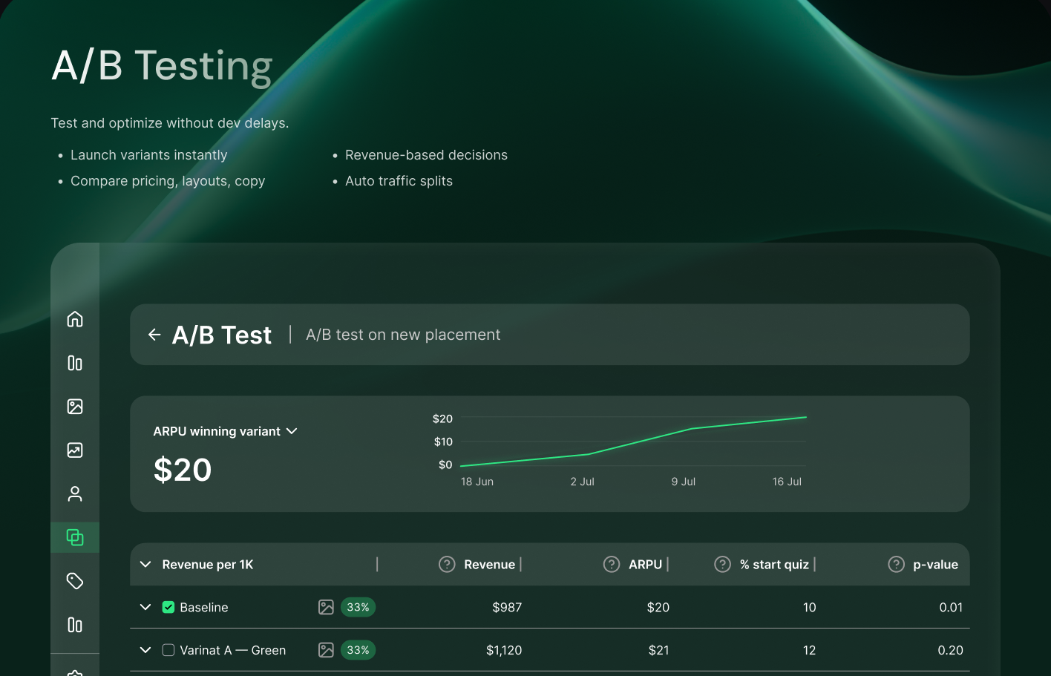Viewport: 1051px width, 676px height.
Task: Click the 0.01 p-value cell
Action: coord(951,607)
